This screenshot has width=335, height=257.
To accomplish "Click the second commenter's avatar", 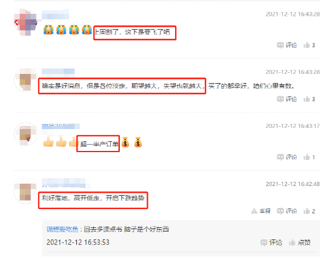I will (25, 80).
